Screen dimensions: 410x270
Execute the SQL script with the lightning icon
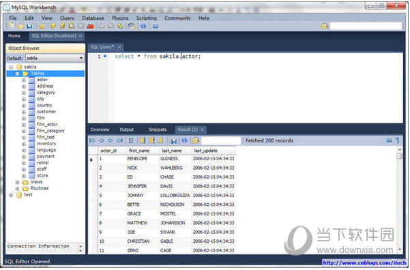pos(53,26)
